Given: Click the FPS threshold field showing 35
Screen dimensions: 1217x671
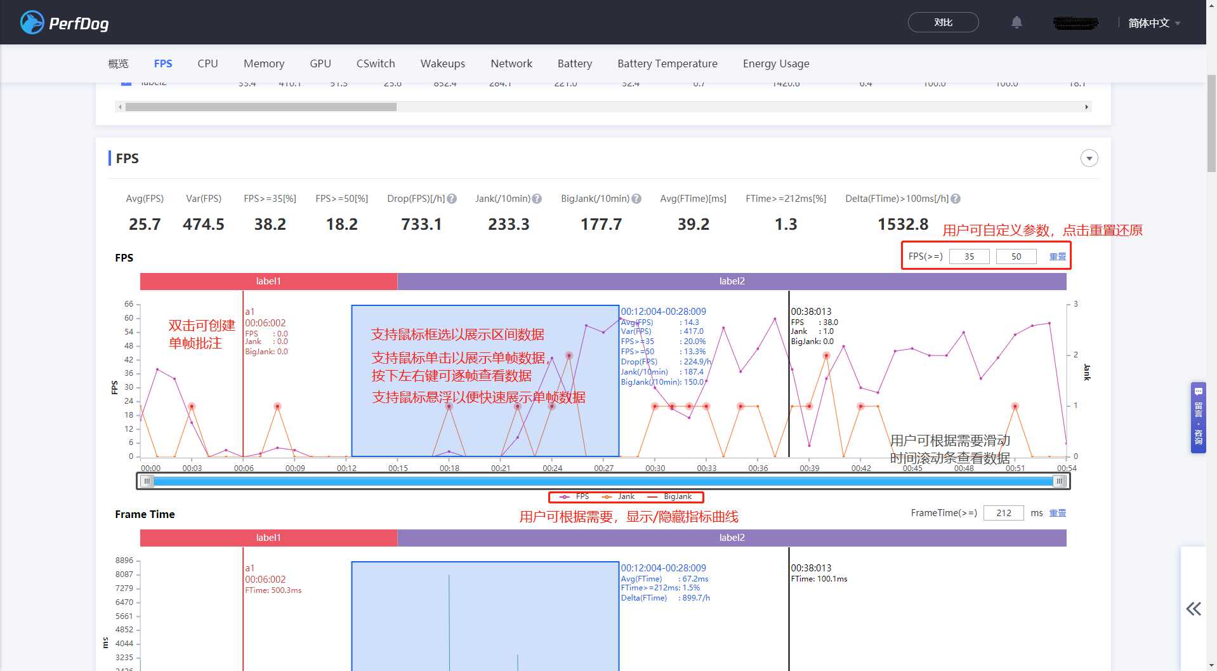Looking at the screenshot, I should tap(969, 256).
